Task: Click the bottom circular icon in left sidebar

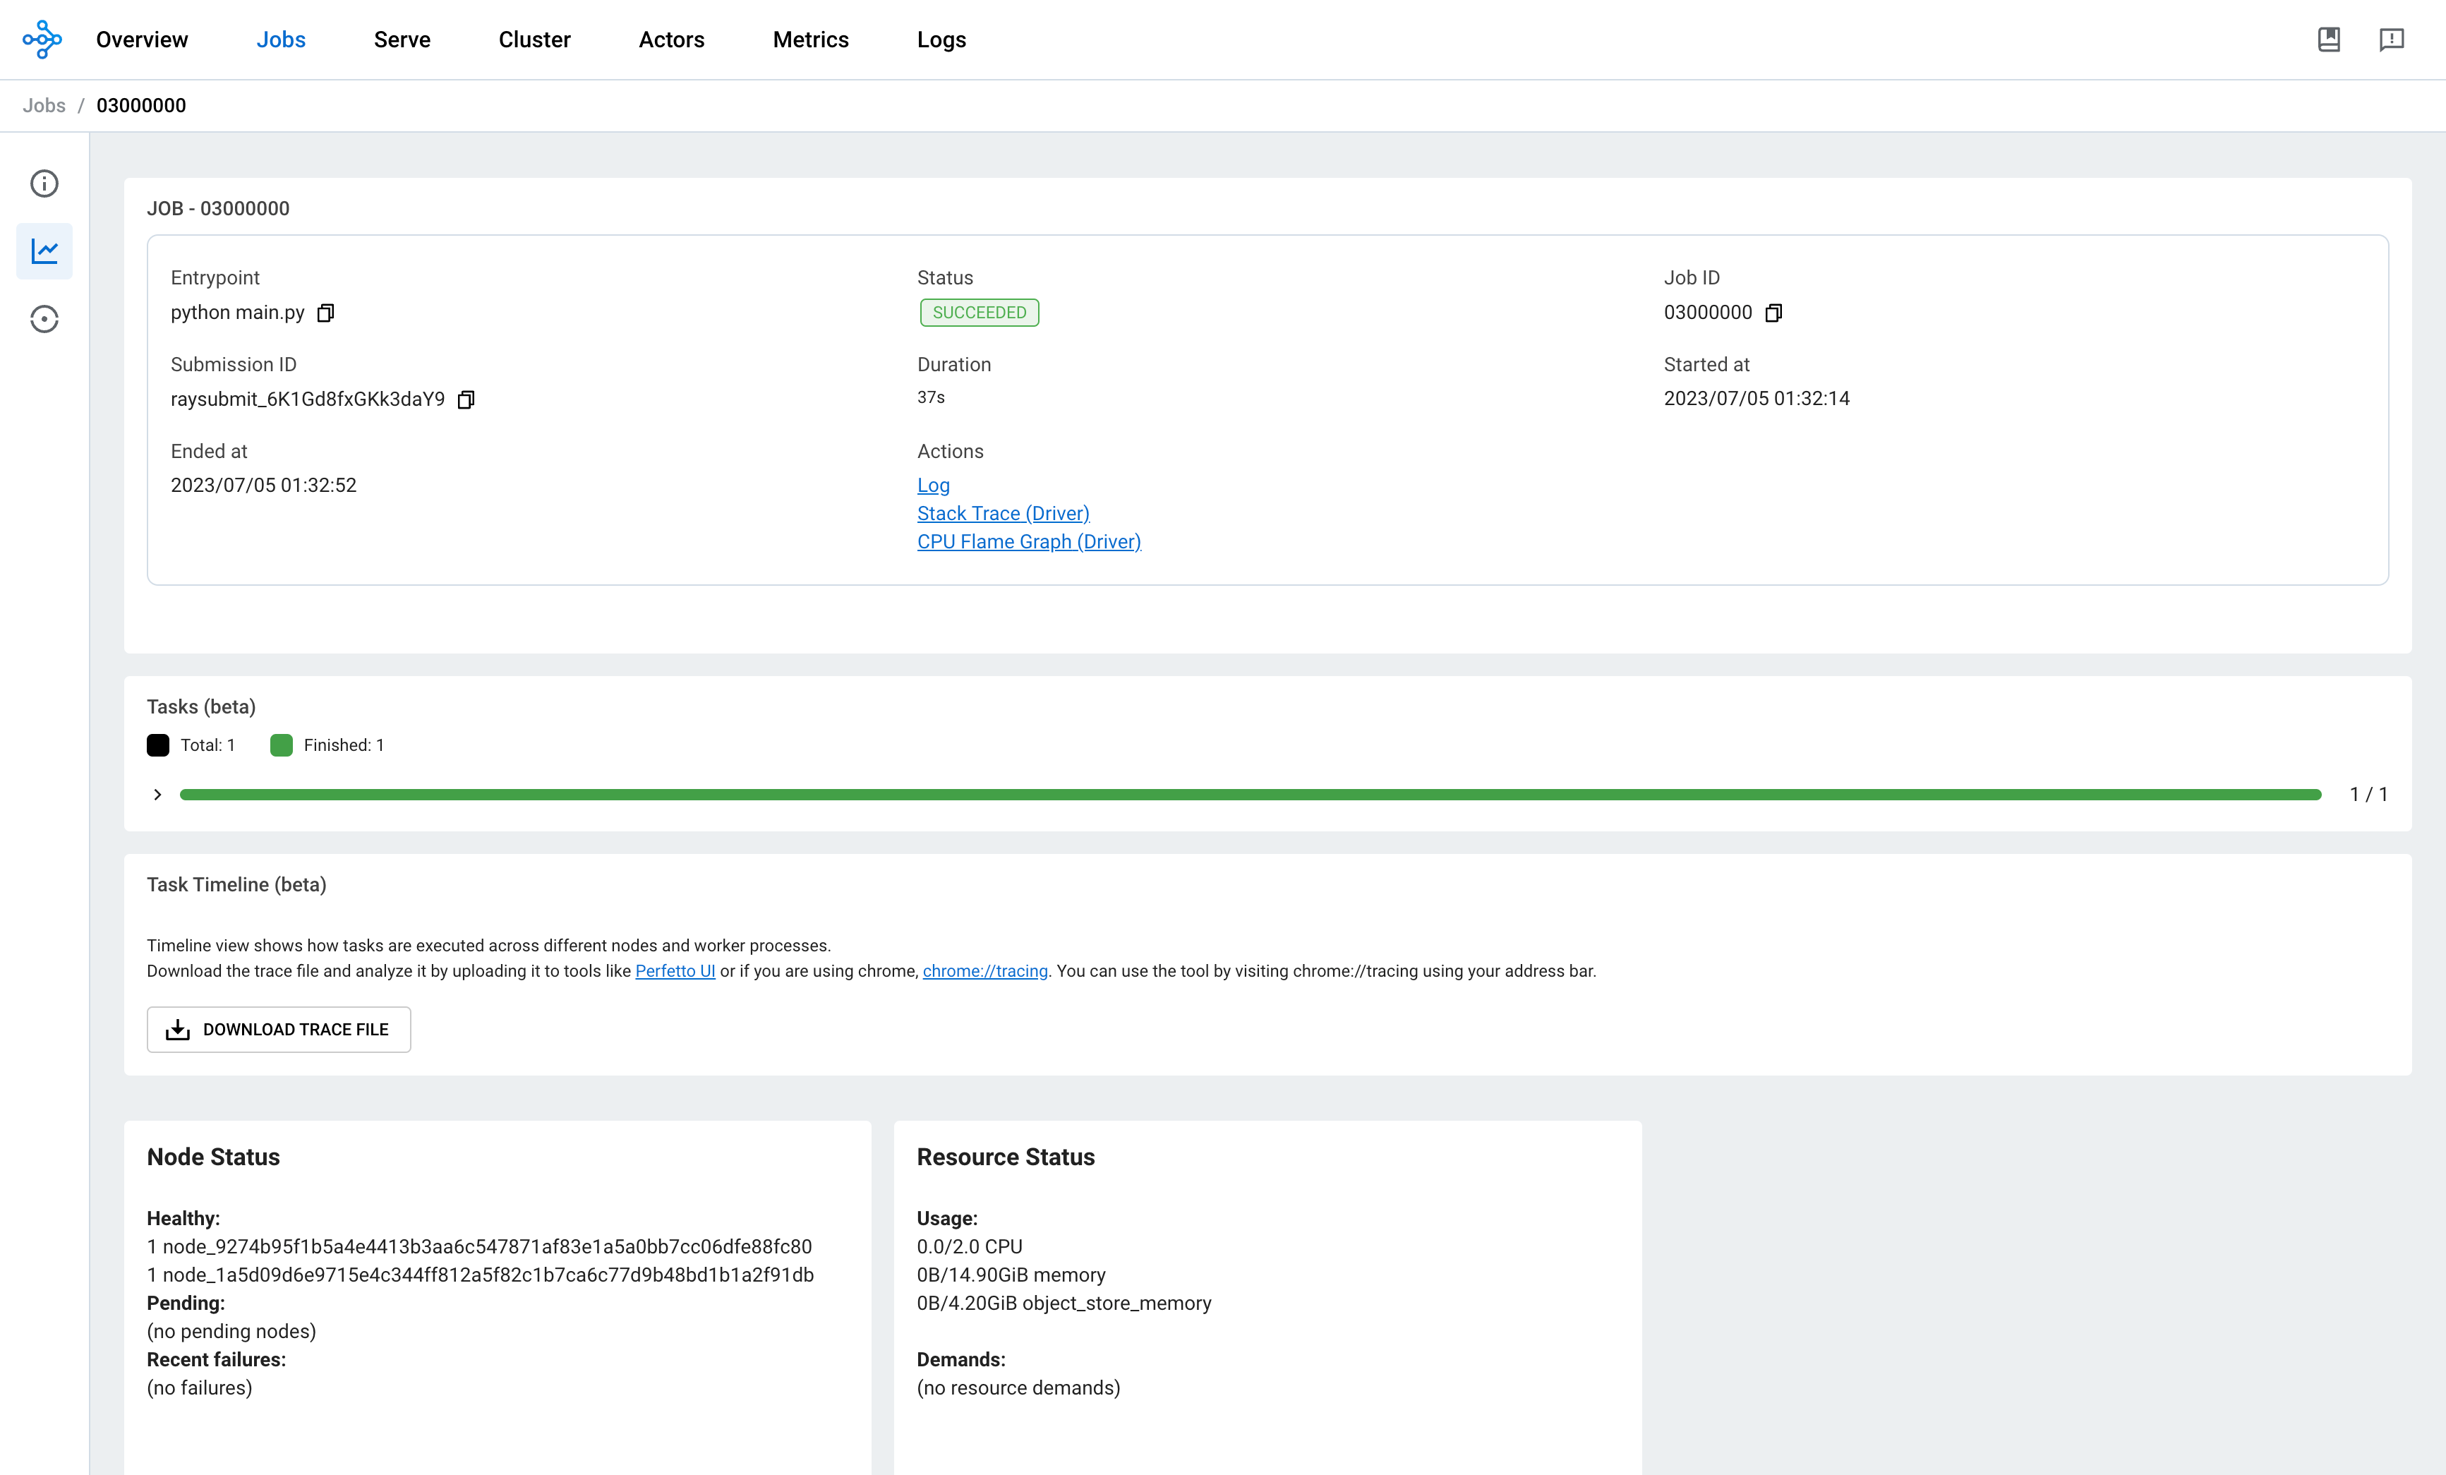Action: coord(44,318)
